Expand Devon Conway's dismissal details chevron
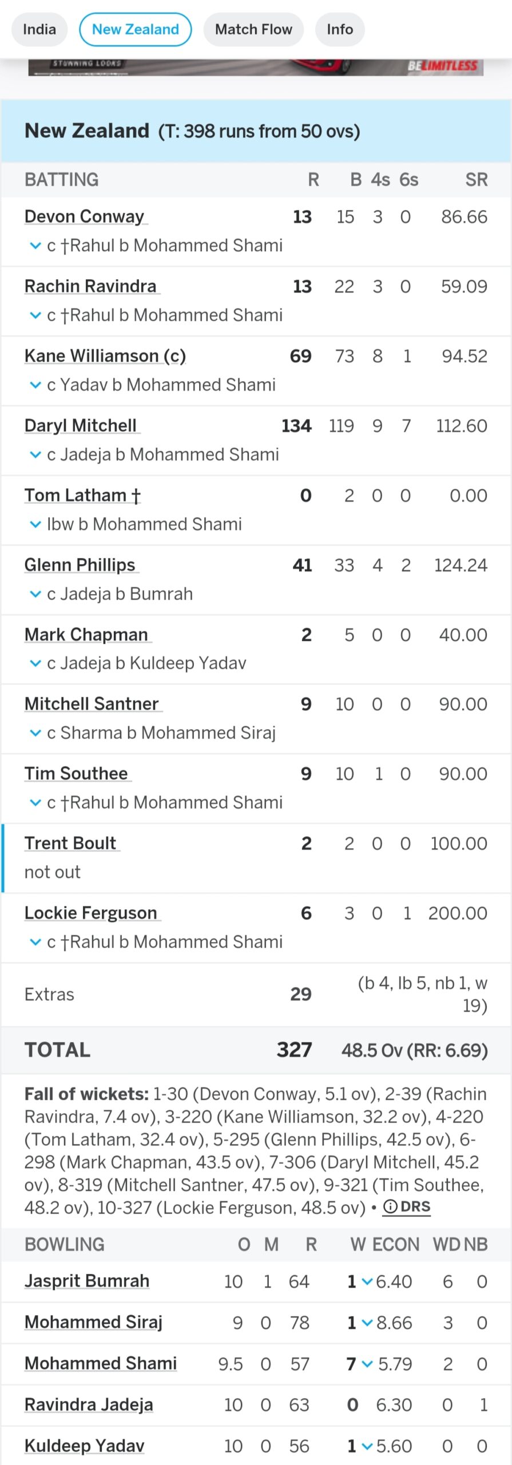The height and width of the screenshot is (1465, 512). click(35, 246)
